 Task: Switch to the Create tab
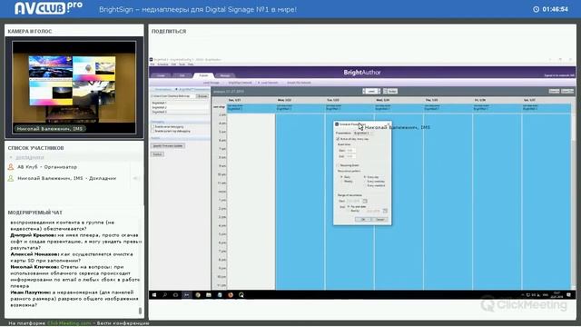(161, 75)
